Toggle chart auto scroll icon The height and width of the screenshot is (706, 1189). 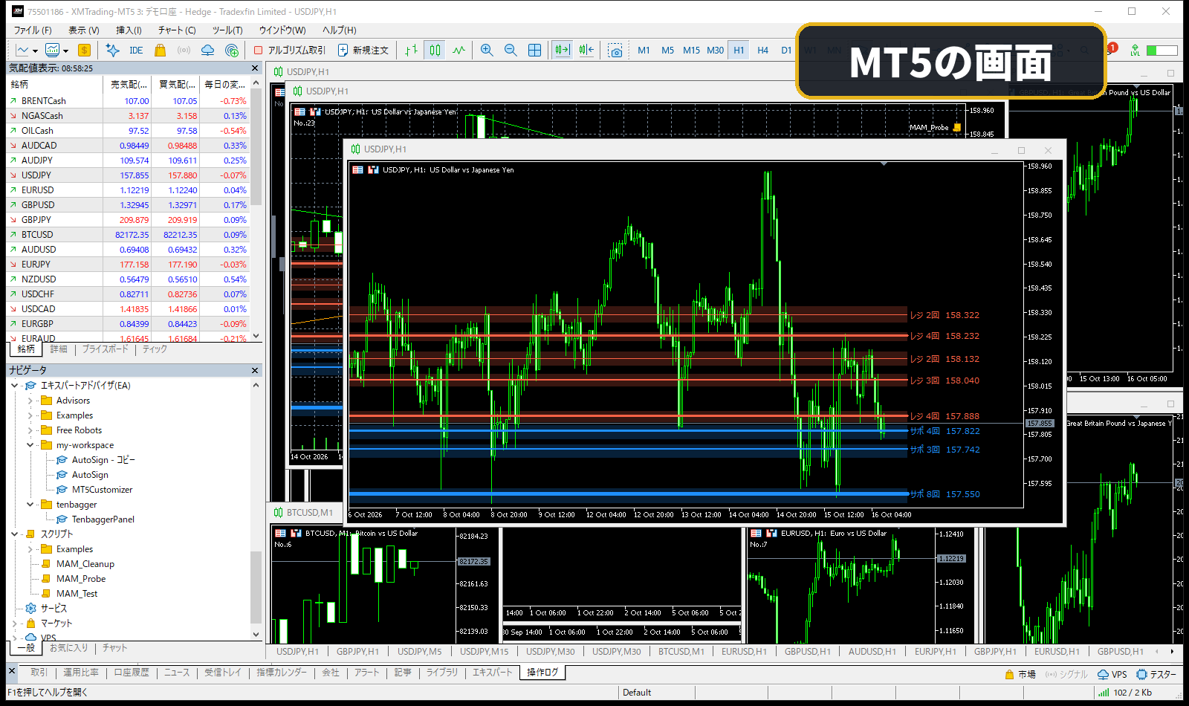(x=562, y=51)
